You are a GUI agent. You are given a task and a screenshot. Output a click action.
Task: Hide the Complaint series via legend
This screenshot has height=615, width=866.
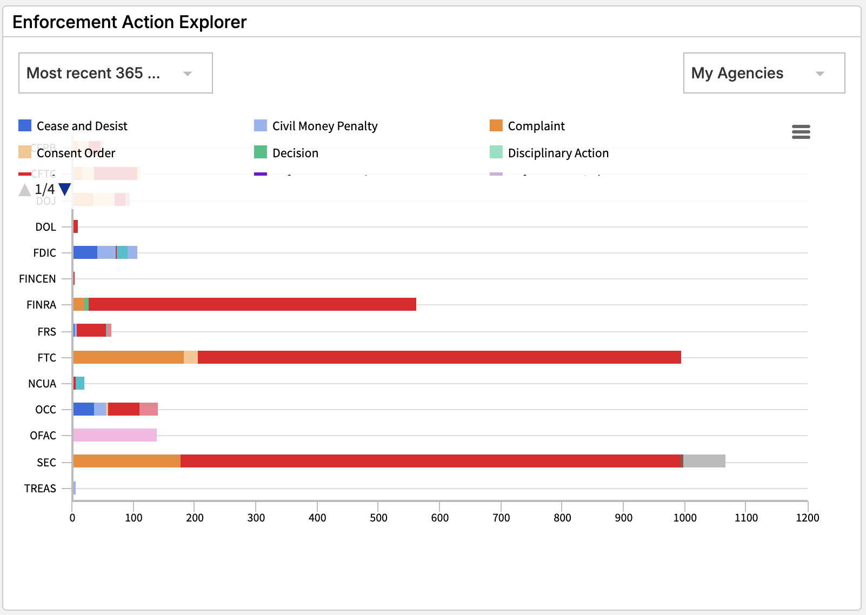pyautogui.click(x=536, y=126)
